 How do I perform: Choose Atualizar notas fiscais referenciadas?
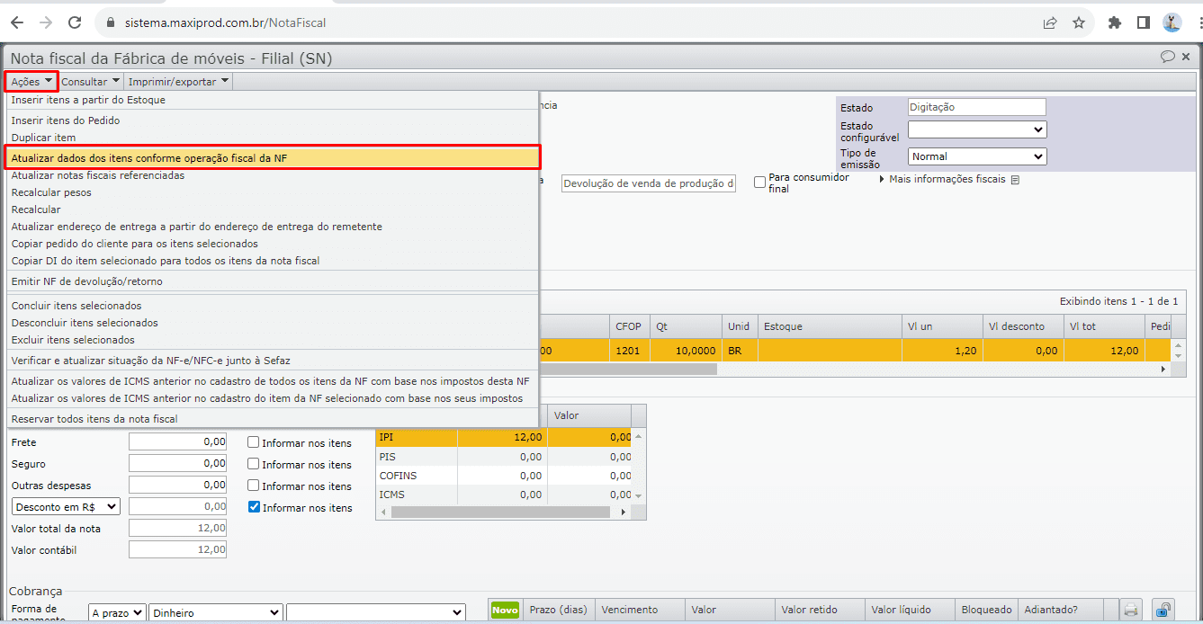[x=272, y=175]
